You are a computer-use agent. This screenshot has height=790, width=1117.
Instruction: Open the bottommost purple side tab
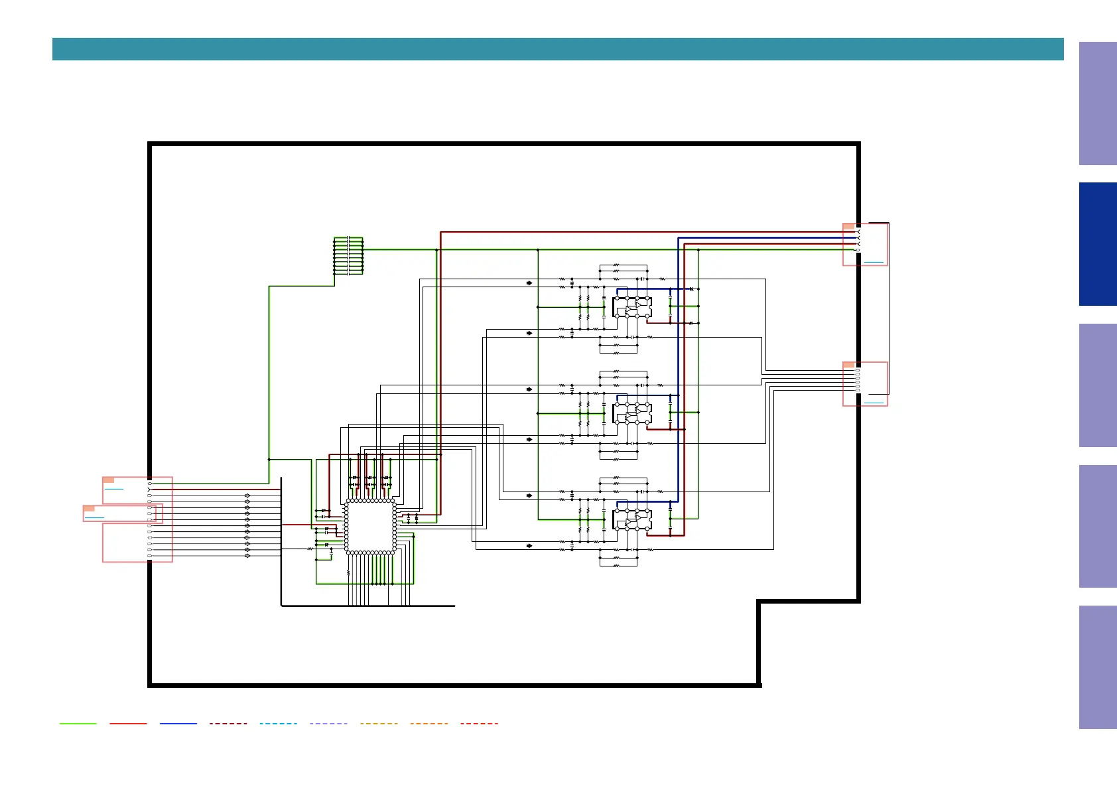click(x=1098, y=667)
